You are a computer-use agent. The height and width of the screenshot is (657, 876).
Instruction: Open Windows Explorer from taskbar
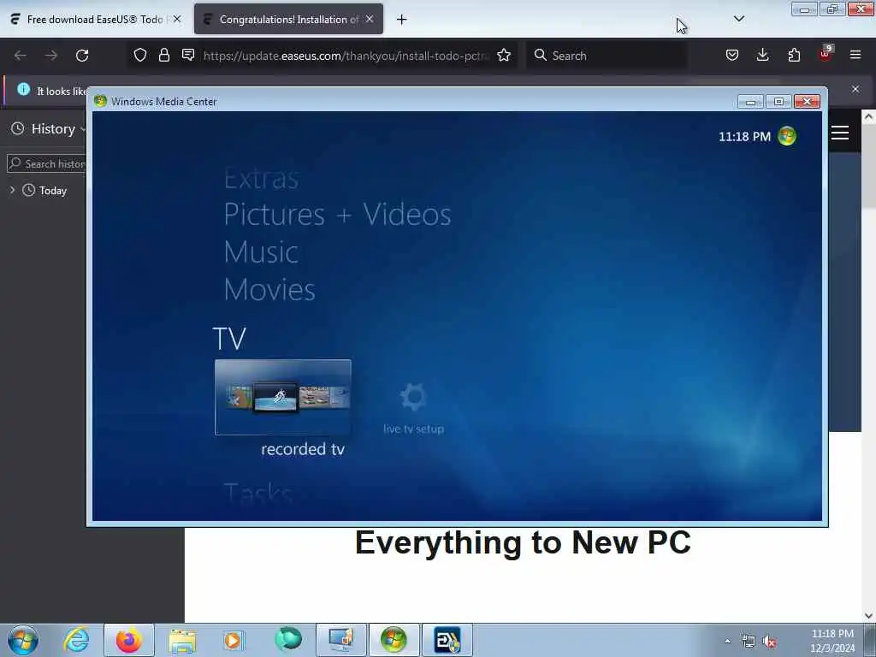[182, 640]
